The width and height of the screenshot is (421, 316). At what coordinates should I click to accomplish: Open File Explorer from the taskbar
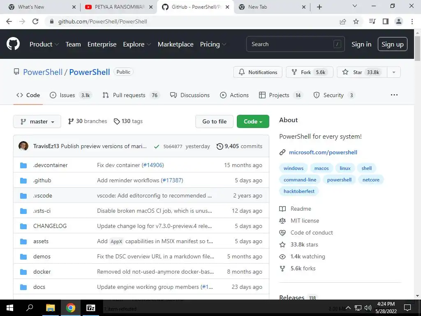(50, 308)
